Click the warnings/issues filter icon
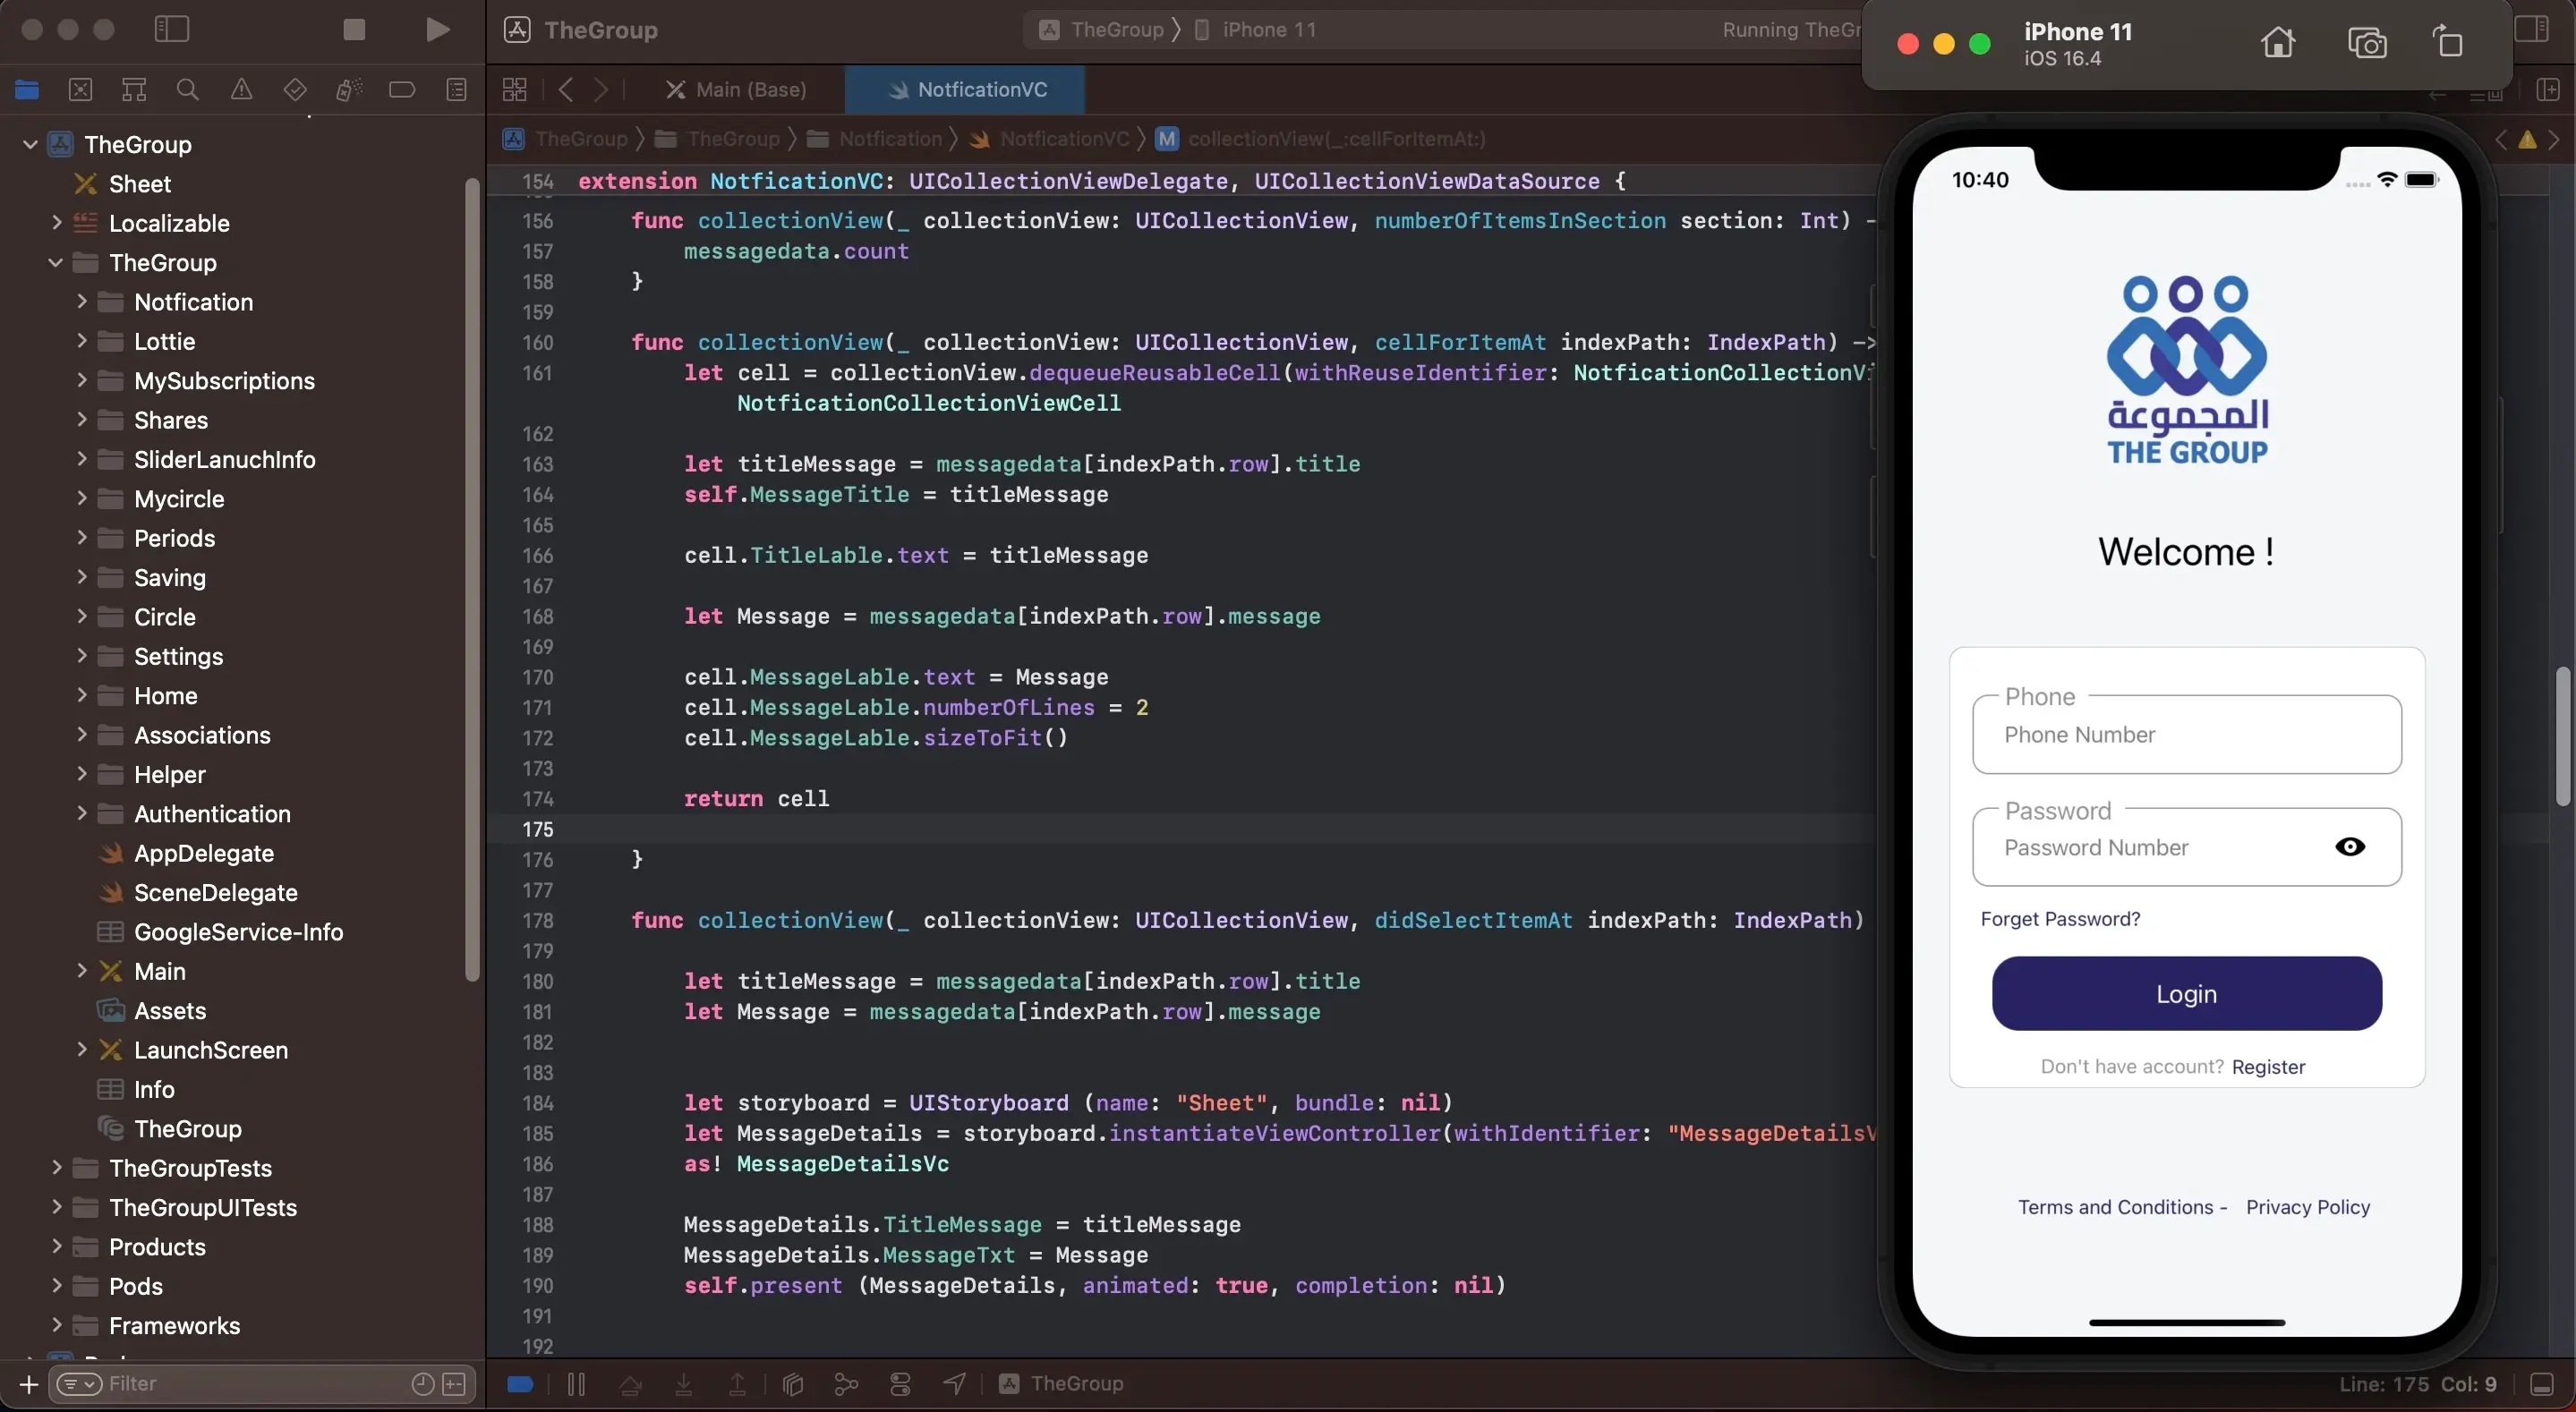 [x=242, y=90]
